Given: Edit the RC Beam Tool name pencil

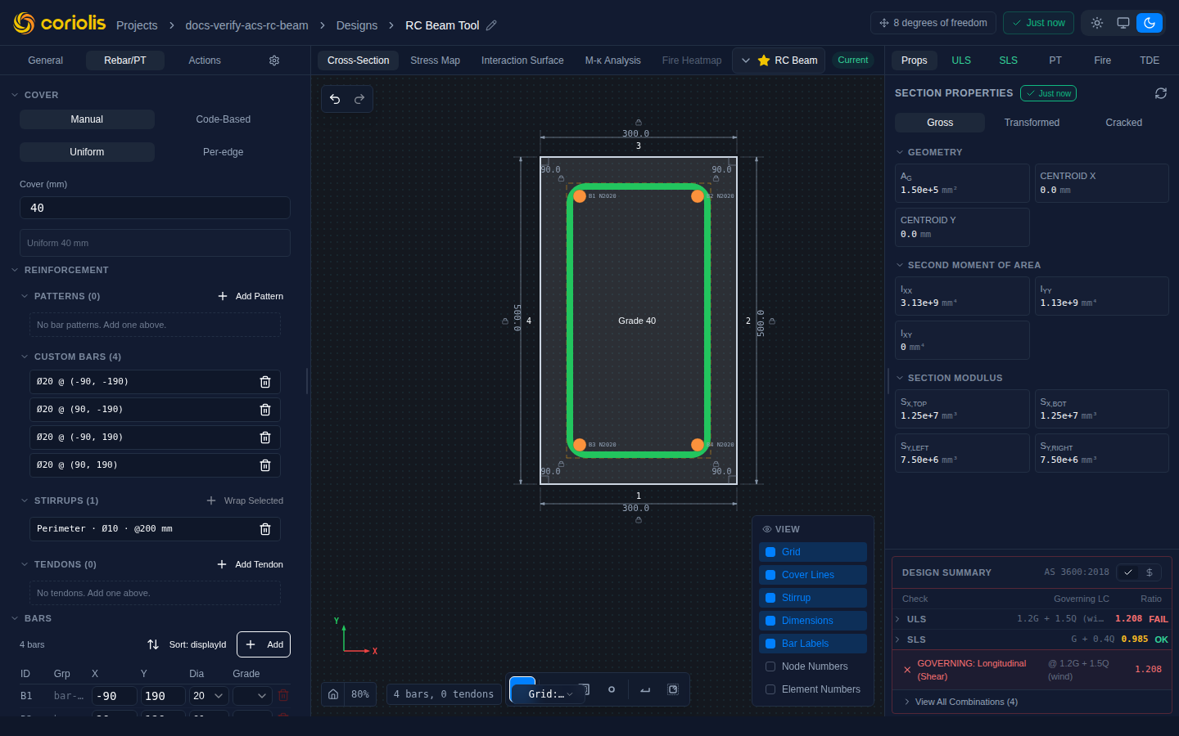Looking at the screenshot, I should [x=491, y=25].
